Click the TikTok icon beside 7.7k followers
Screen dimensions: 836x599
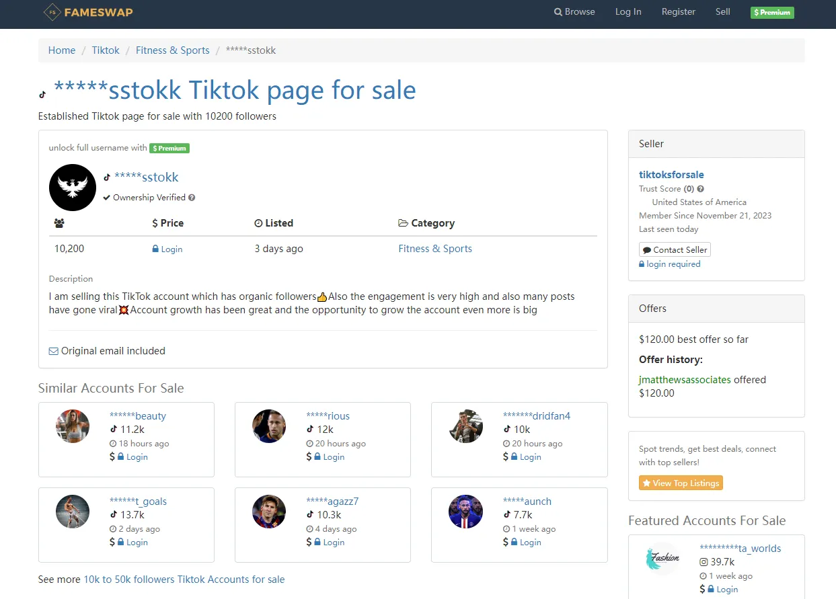point(507,515)
